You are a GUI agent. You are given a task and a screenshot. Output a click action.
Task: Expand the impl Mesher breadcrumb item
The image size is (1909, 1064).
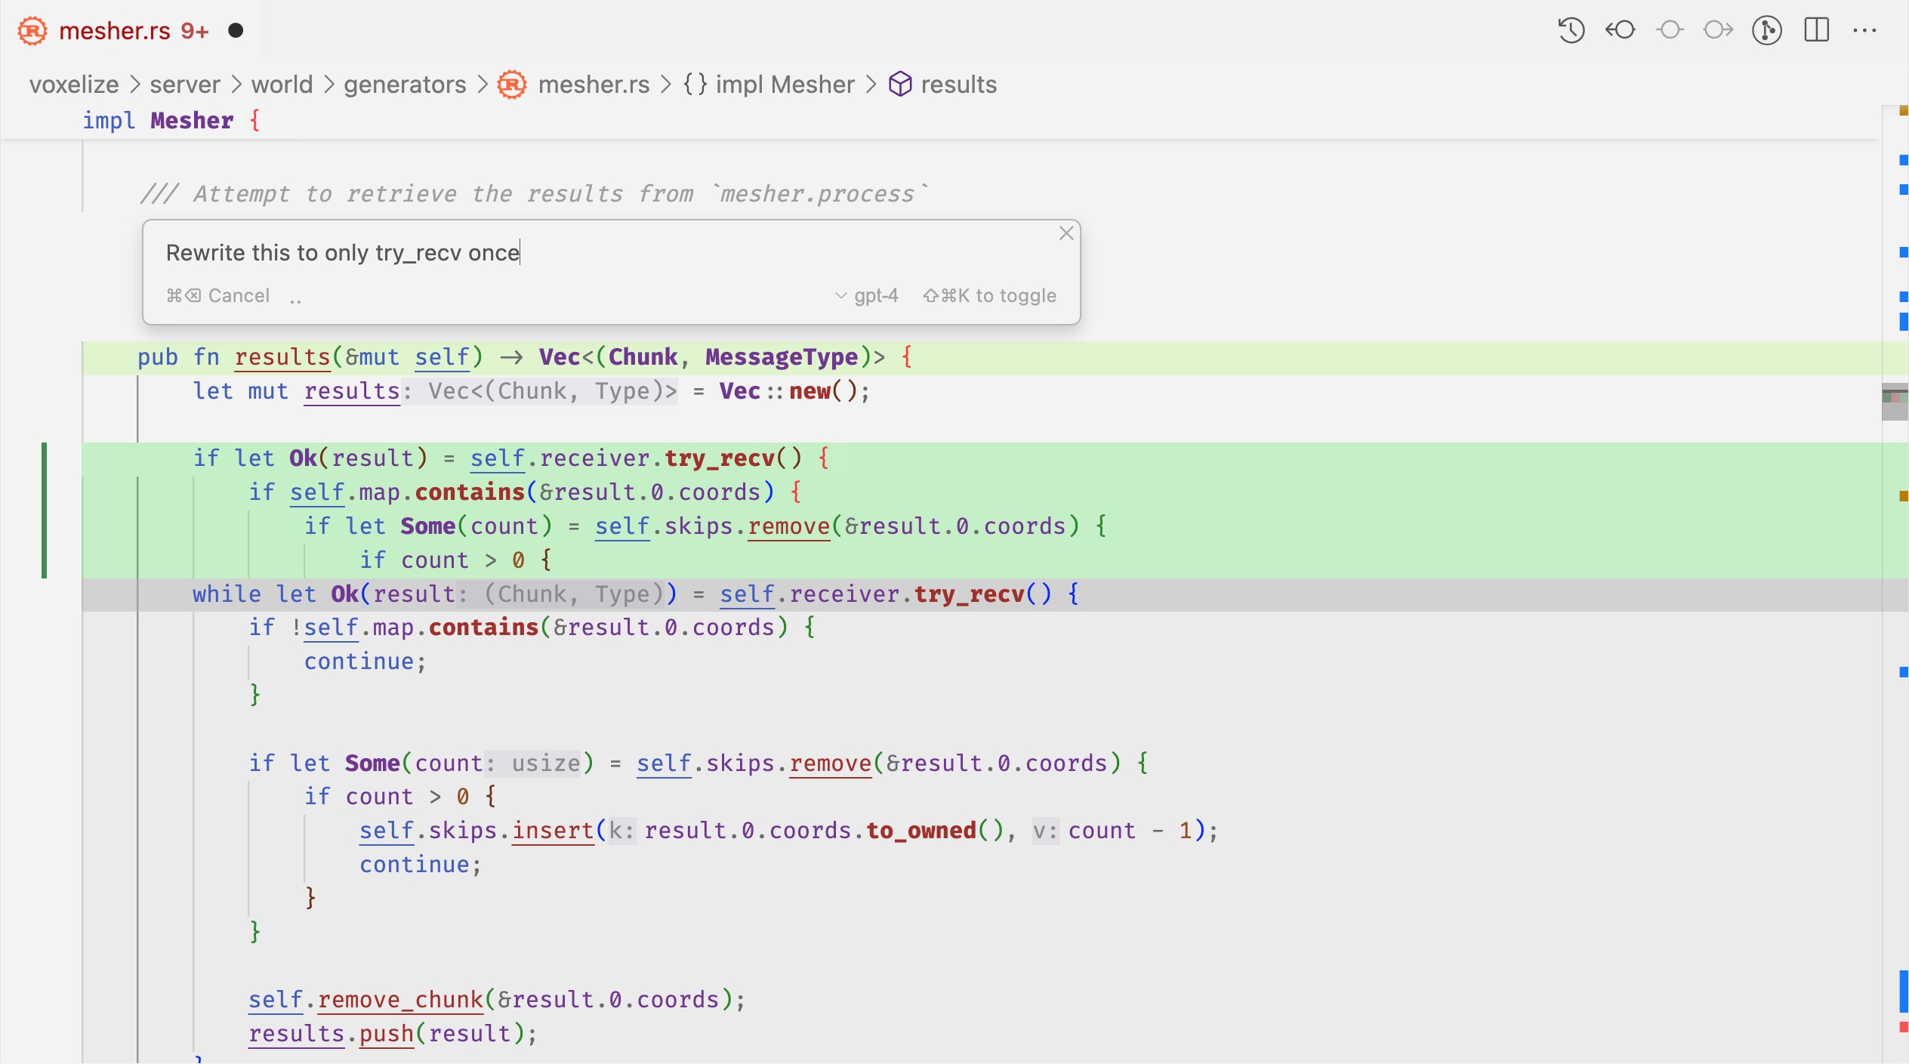click(786, 82)
